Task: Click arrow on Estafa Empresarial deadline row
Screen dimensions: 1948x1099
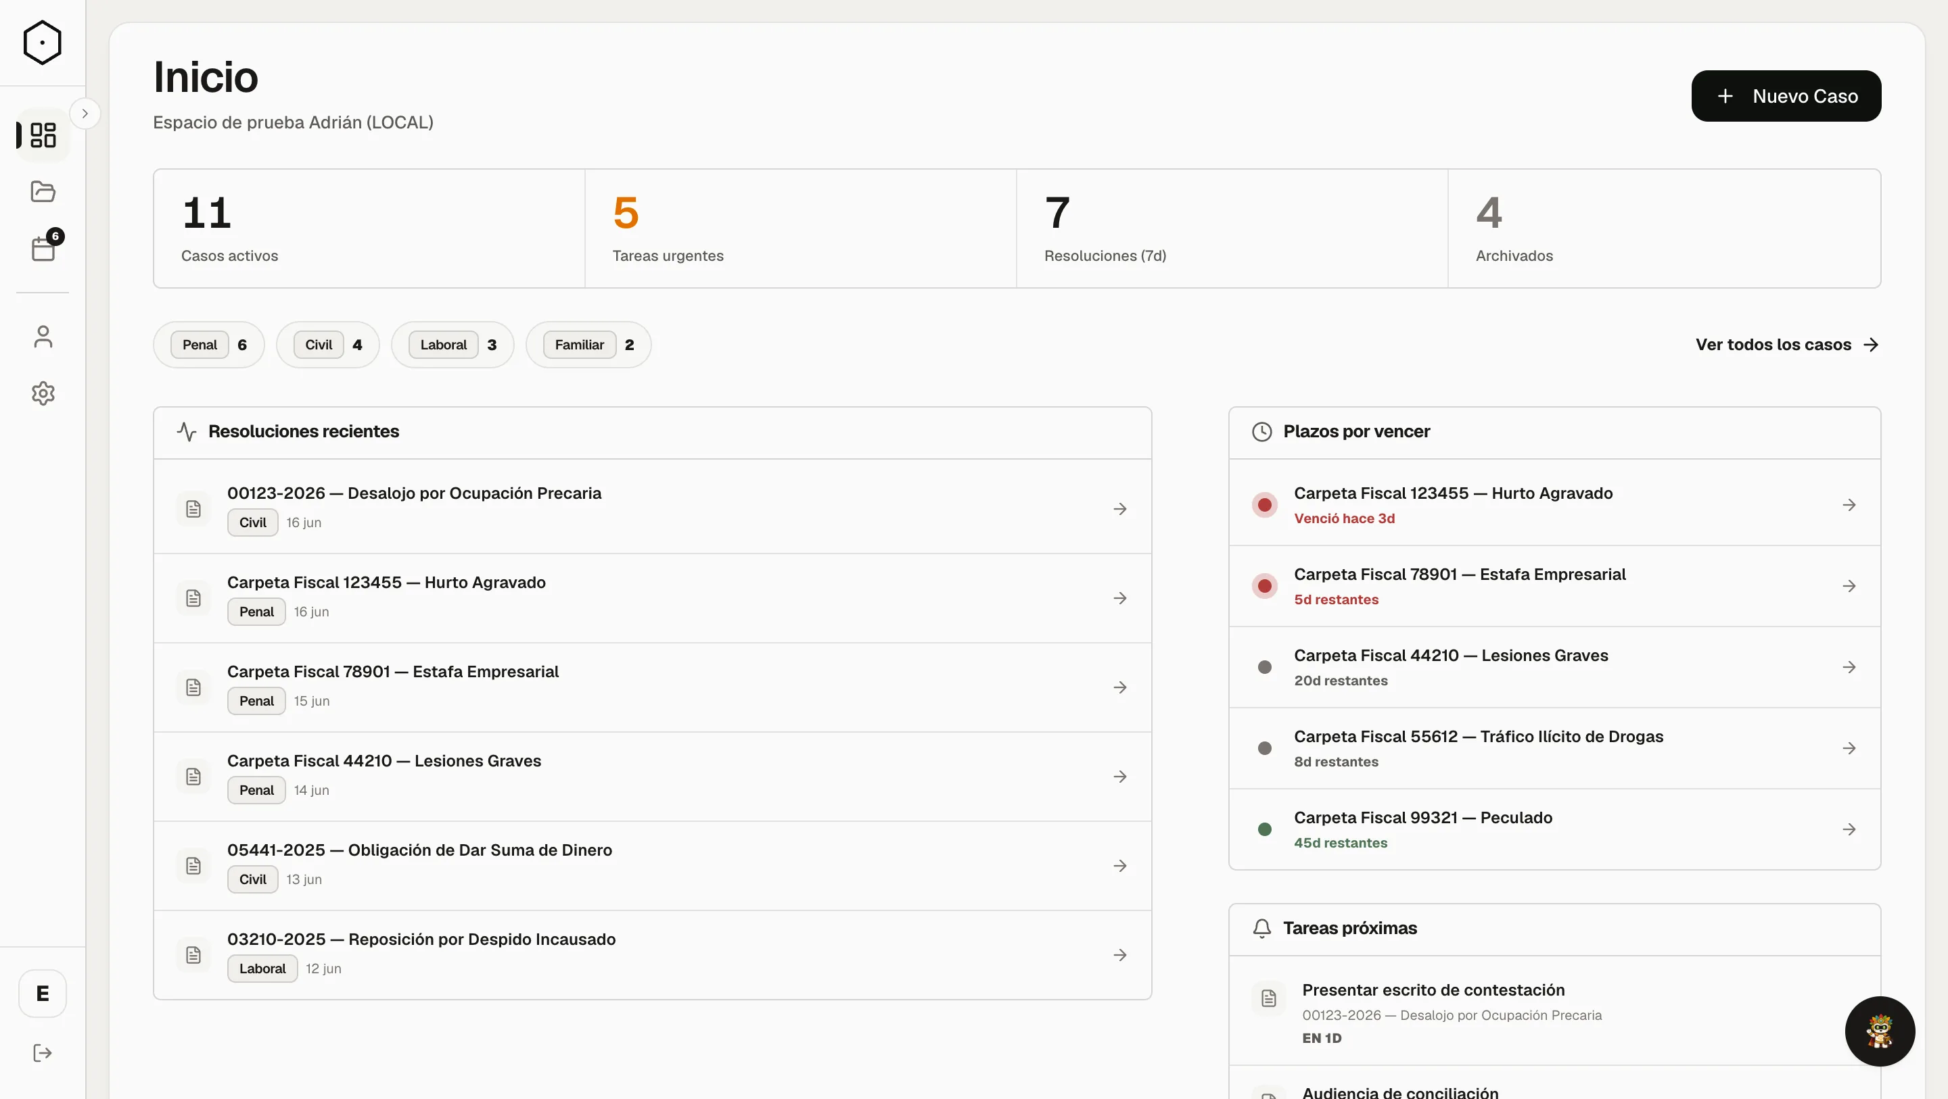Action: point(1849,586)
